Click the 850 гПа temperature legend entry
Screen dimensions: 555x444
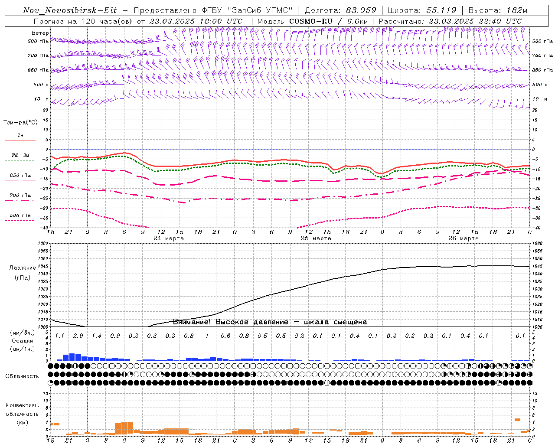coord(20,176)
